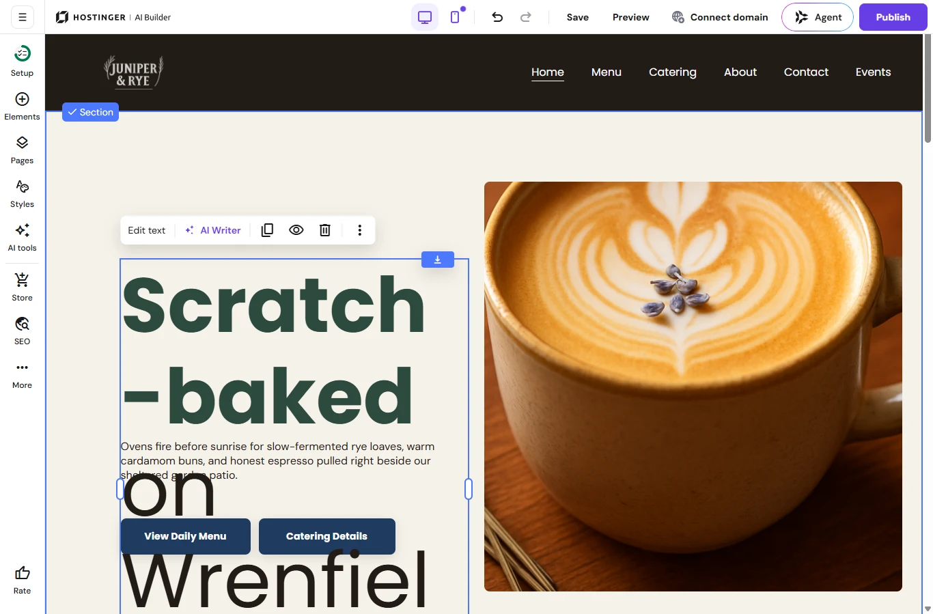Screen dimensions: 933x614
Task: Open the More options sidebar item
Action: point(22,374)
